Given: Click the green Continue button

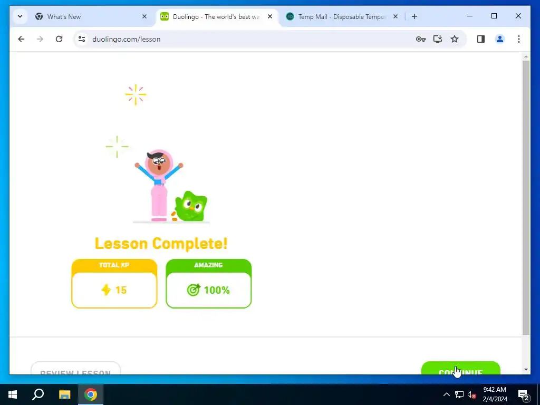Looking at the screenshot, I should point(460,368).
